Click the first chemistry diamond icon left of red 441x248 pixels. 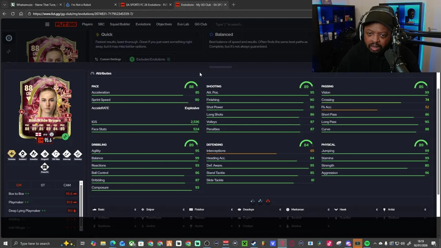pos(253,201)
